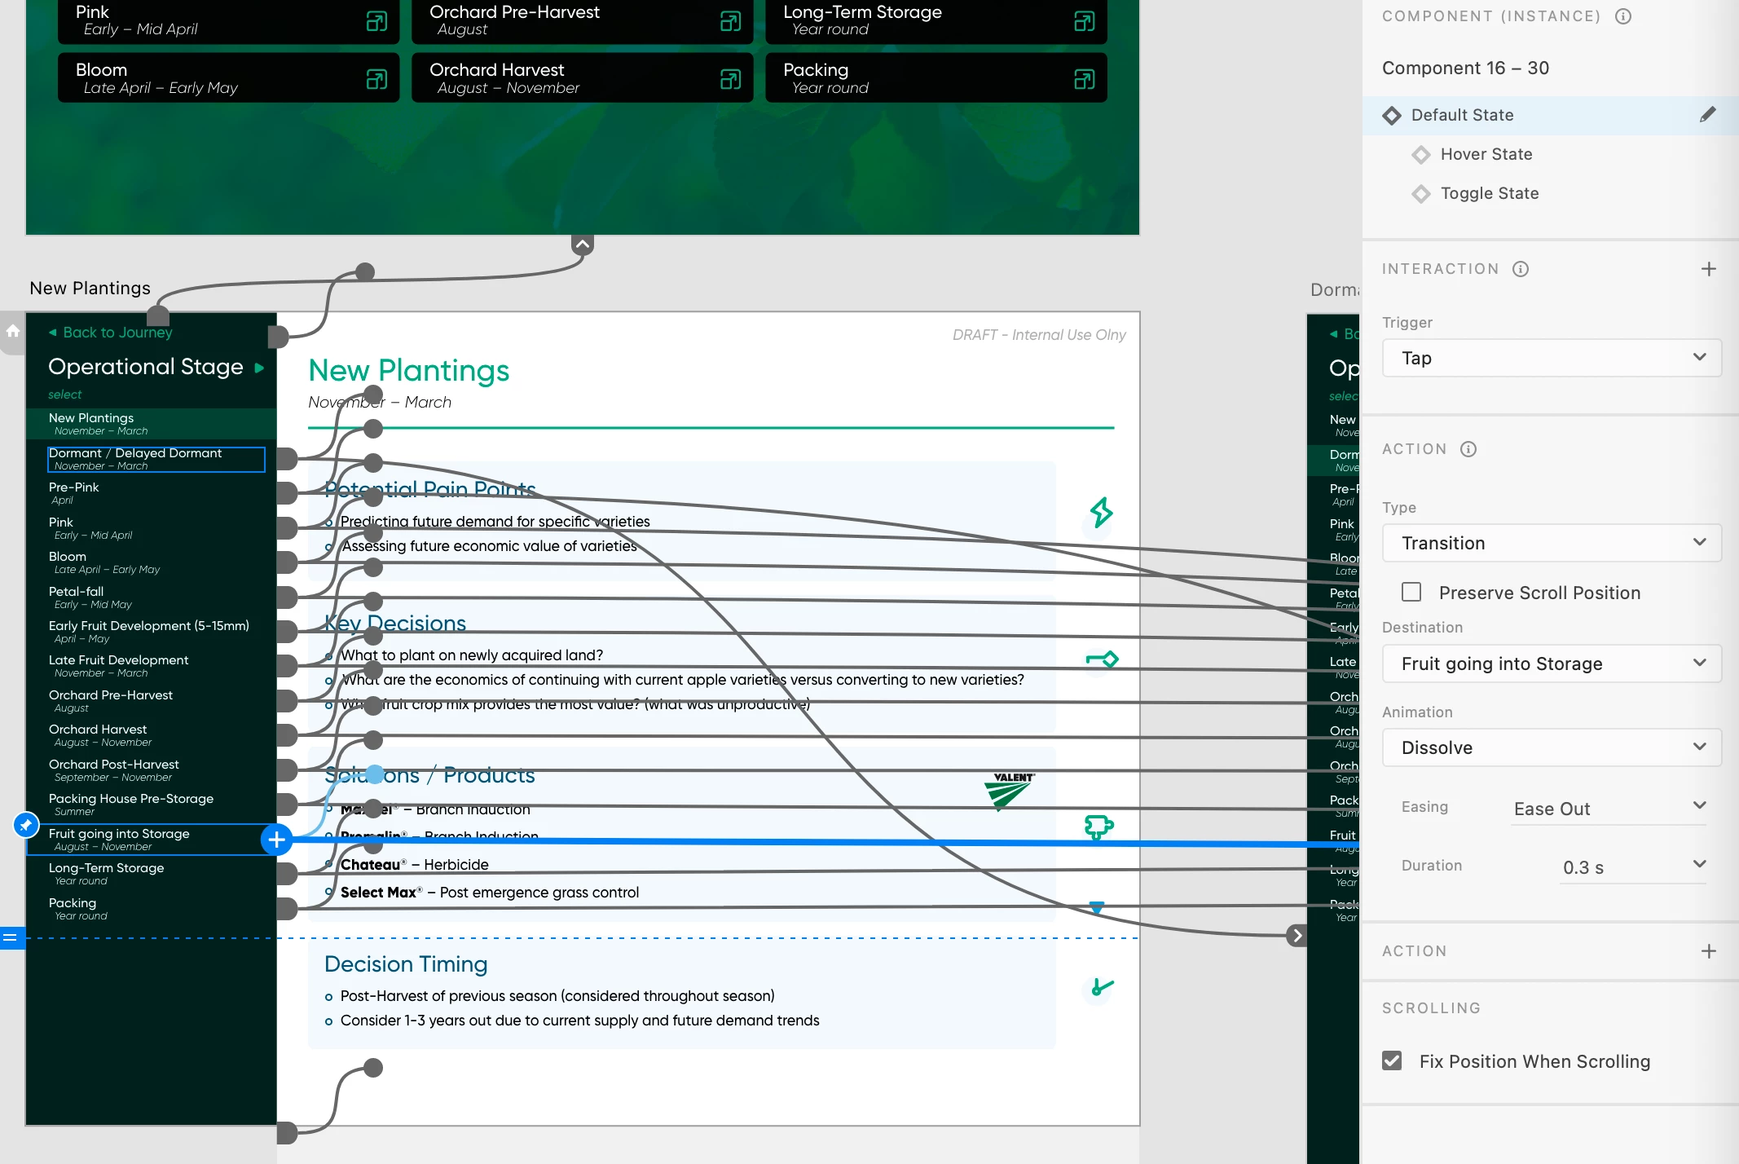Screen dimensions: 1739x1164
Task: Click the Interaction section info icon
Action: 1521,269
